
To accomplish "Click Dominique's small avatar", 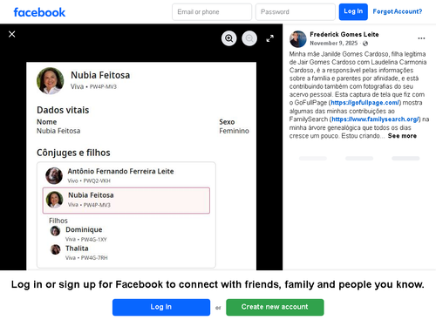I will [55, 231].
